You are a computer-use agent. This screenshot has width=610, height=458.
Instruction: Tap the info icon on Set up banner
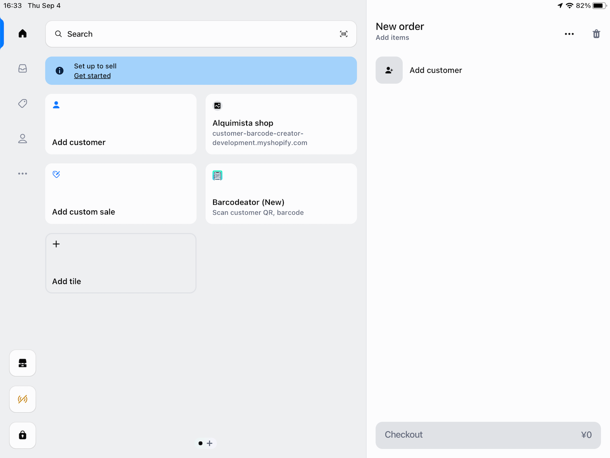click(60, 71)
